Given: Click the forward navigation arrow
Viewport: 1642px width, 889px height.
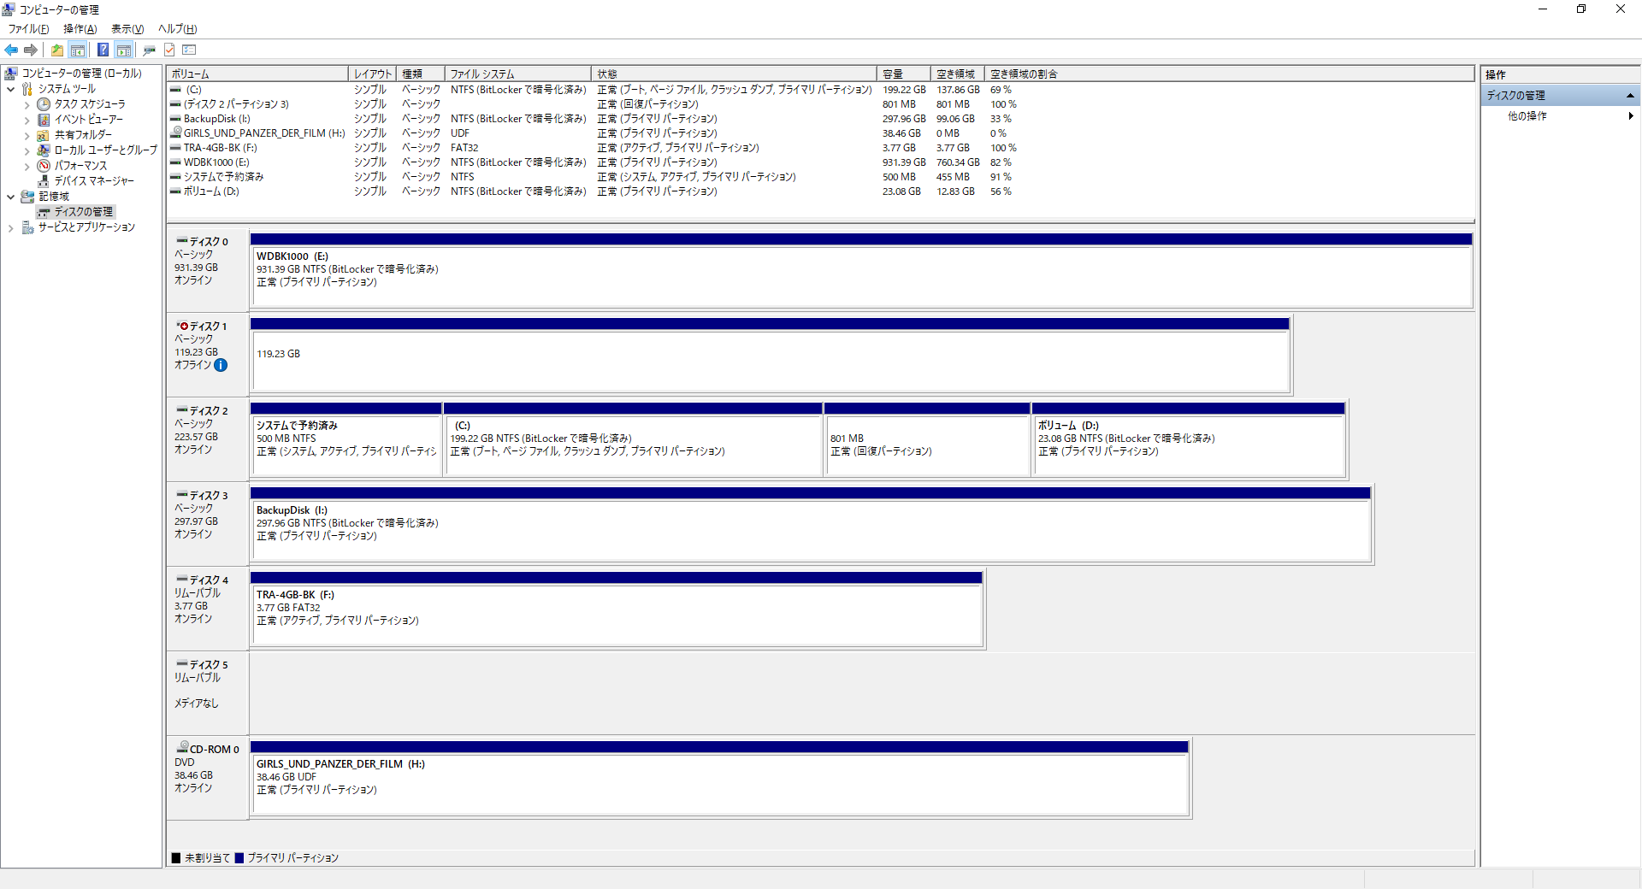Looking at the screenshot, I should (31, 50).
